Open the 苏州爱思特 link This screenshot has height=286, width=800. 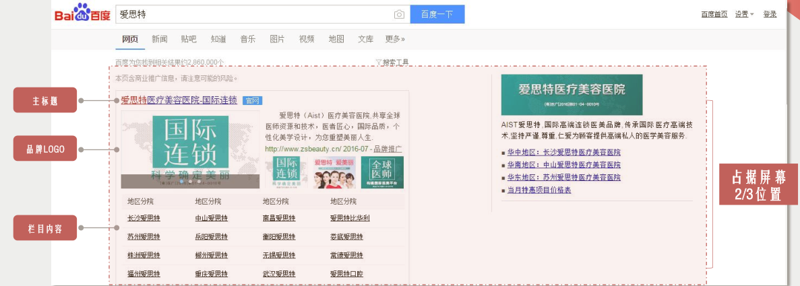click(144, 237)
